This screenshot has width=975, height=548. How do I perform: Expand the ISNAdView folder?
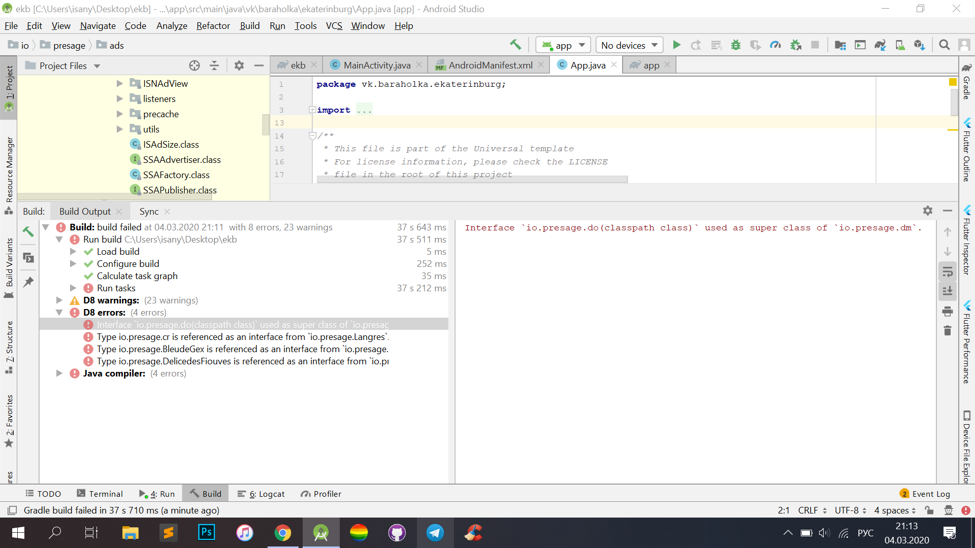120,83
